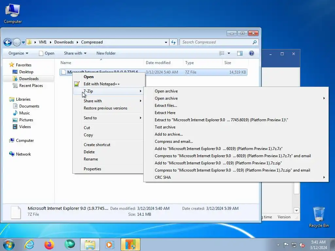This screenshot has height=251, width=335.
Task: Click the VM1 breadcrumb segment
Action: [43, 42]
